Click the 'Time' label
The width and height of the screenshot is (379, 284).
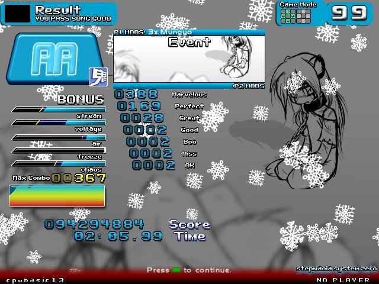coord(189,237)
